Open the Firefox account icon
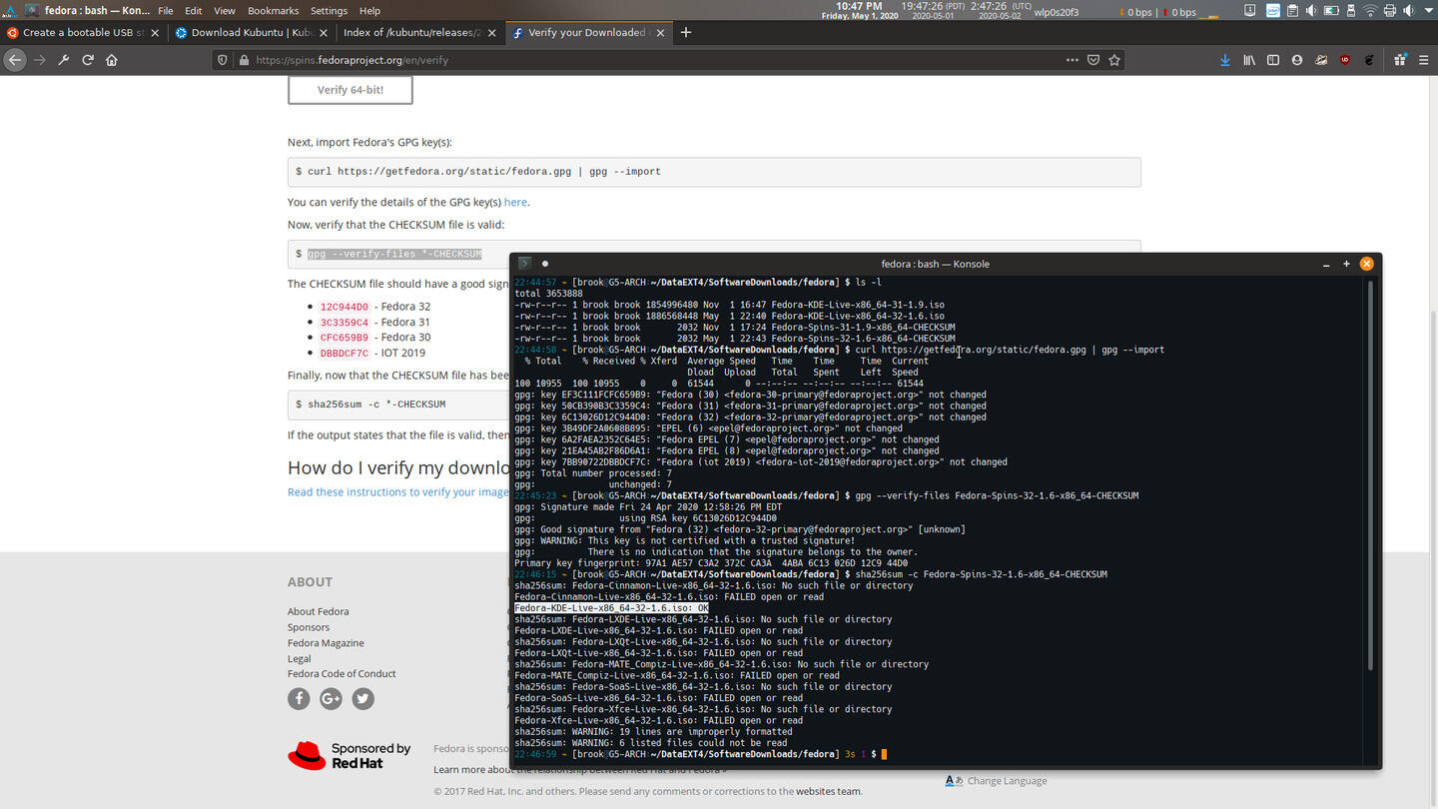Viewport: 1438px width, 809px height. point(1297,60)
